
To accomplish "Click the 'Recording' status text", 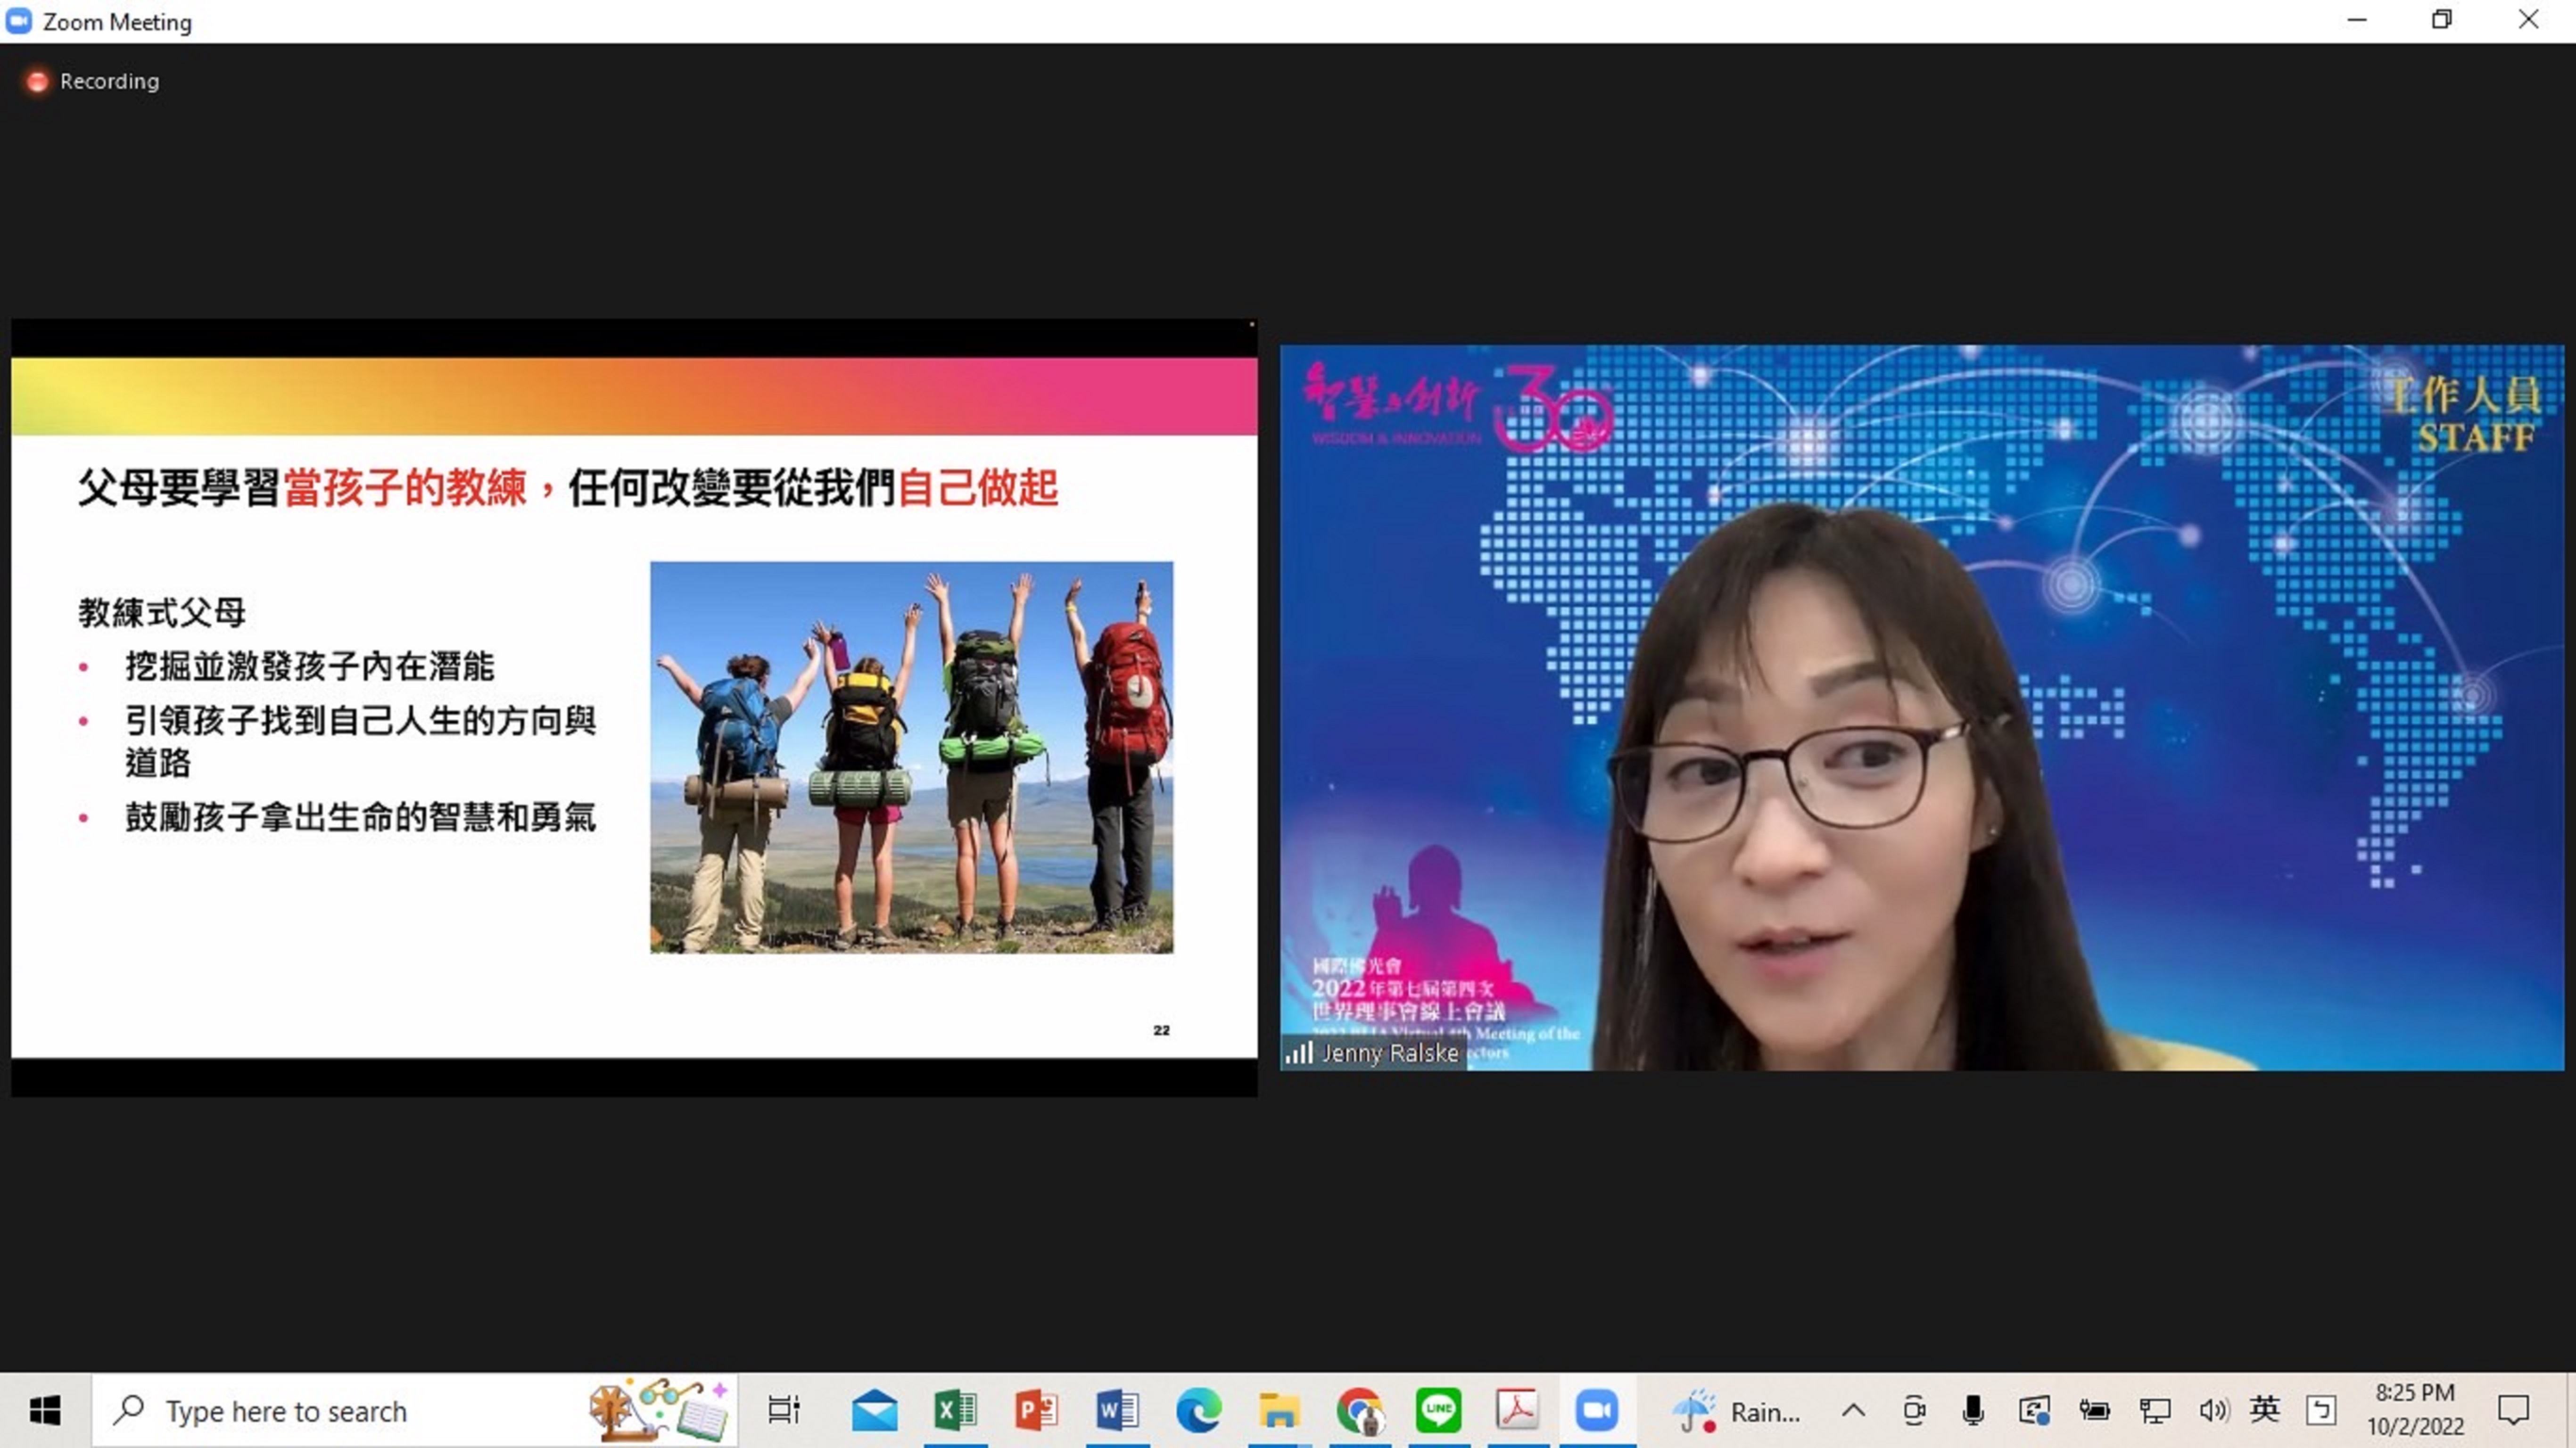I will (109, 81).
